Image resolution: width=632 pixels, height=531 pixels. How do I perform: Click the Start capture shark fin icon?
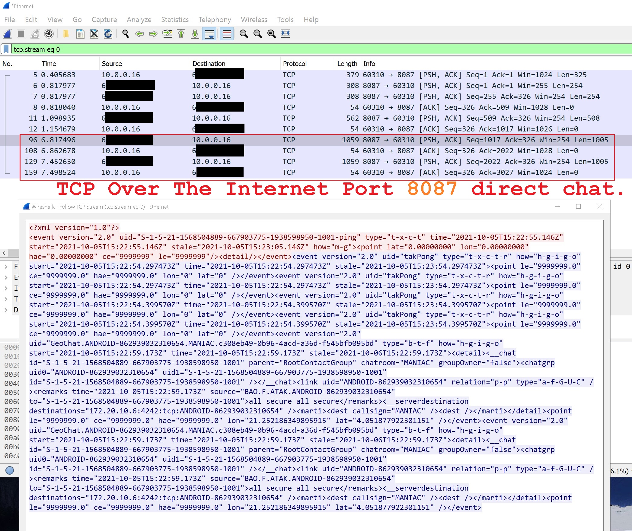point(8,34)
